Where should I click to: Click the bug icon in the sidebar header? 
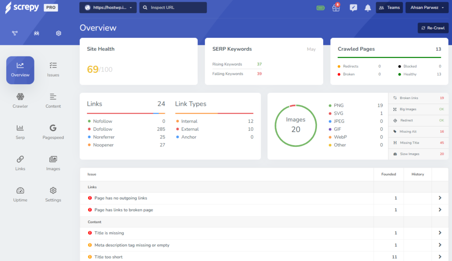tap(37, 34)
